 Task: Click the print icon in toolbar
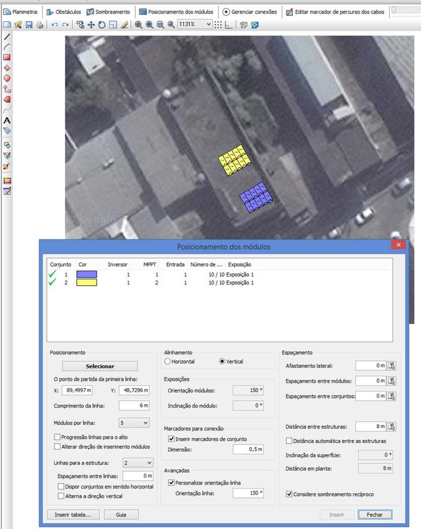39,25
